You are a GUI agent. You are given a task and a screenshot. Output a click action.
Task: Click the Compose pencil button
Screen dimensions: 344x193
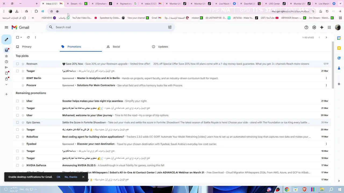pos(6,39)
